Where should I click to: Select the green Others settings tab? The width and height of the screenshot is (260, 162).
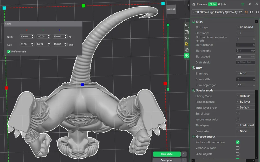pos(187,56)
